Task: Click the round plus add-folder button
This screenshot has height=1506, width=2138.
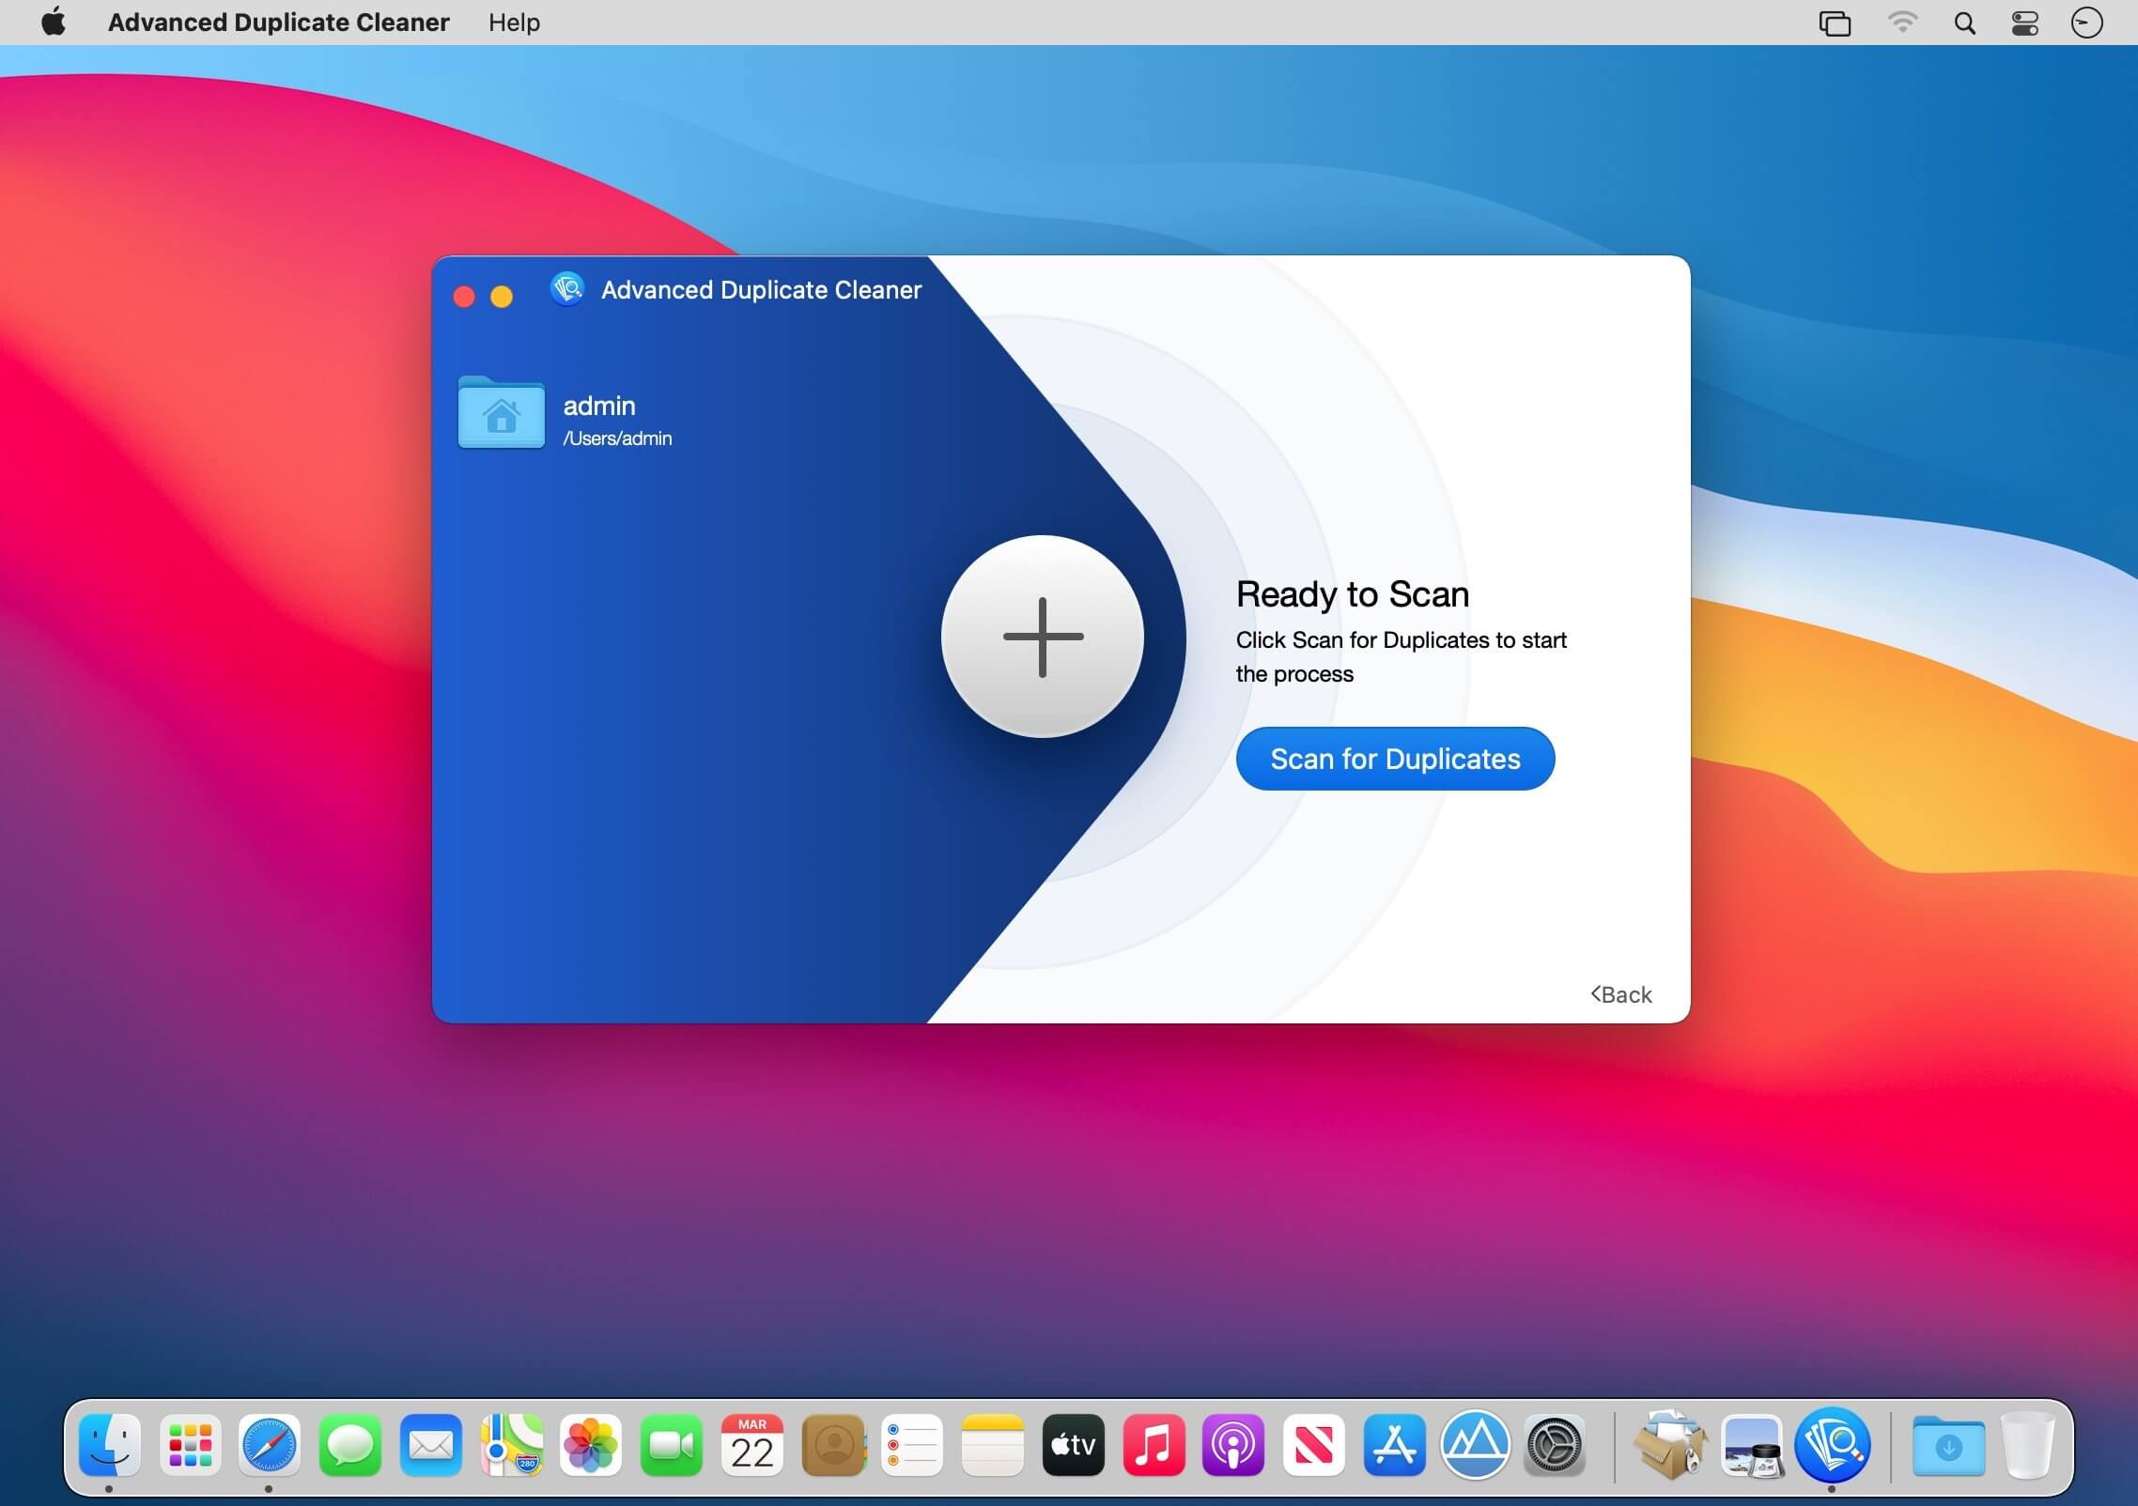Action: [x=1042, y=637]
